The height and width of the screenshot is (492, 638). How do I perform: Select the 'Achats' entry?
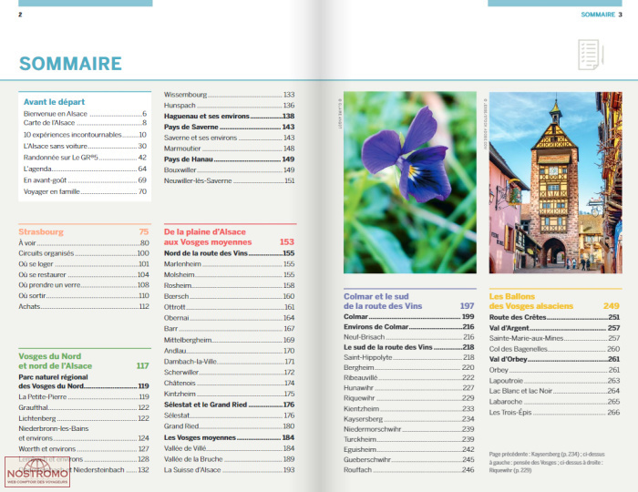[x=84, y=306]
